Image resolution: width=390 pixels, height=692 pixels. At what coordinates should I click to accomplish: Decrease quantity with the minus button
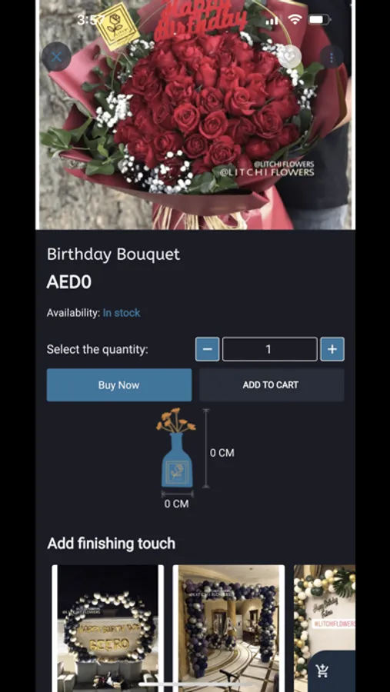point(208,349)
